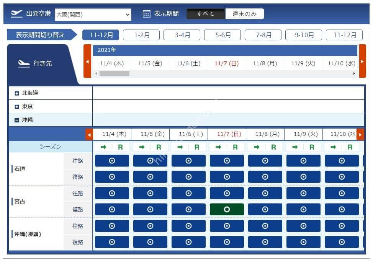Select 沖縄(那覇) 往路 availability for 11/6
The height and width of the screenshot is (261, 373).
pyautogui.click(x=188, y=226)
